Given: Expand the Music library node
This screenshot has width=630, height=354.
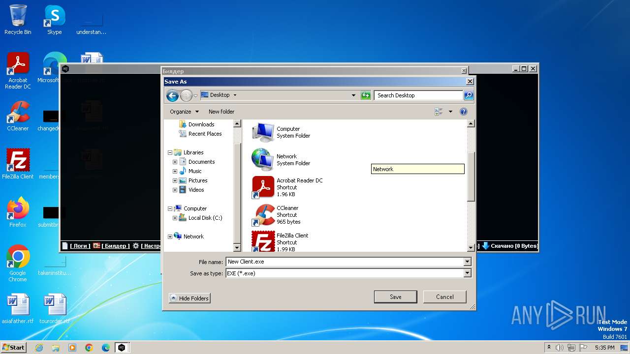Looking at the screenshot, I should coord(175,171).
